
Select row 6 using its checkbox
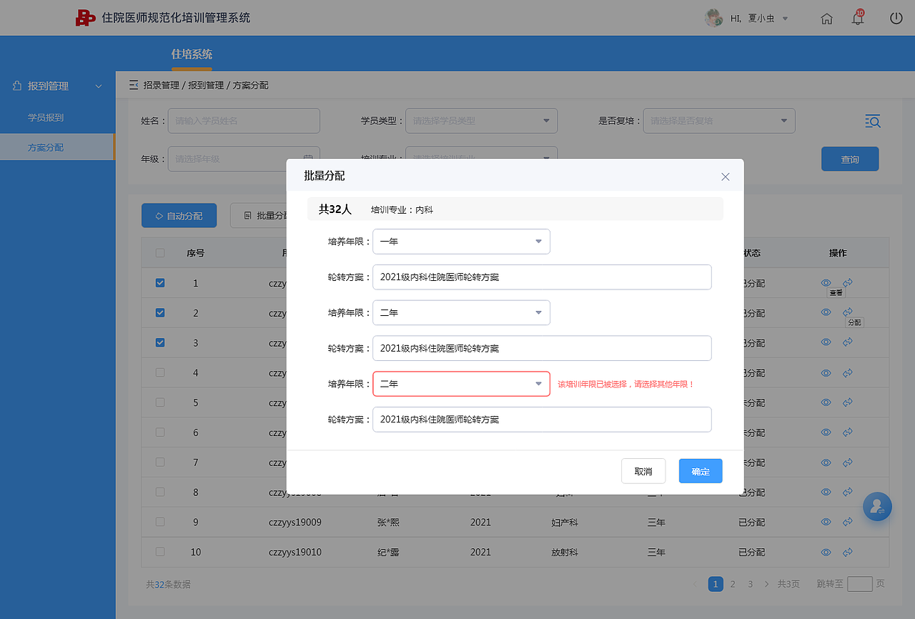point(160,432)
